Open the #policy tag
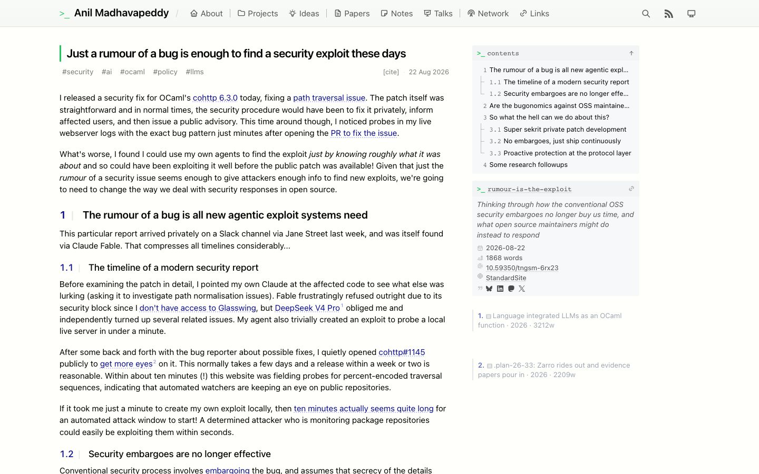759x474 pixels. pos(166,72)
